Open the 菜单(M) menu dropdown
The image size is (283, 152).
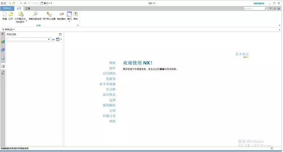coord(8,29)
